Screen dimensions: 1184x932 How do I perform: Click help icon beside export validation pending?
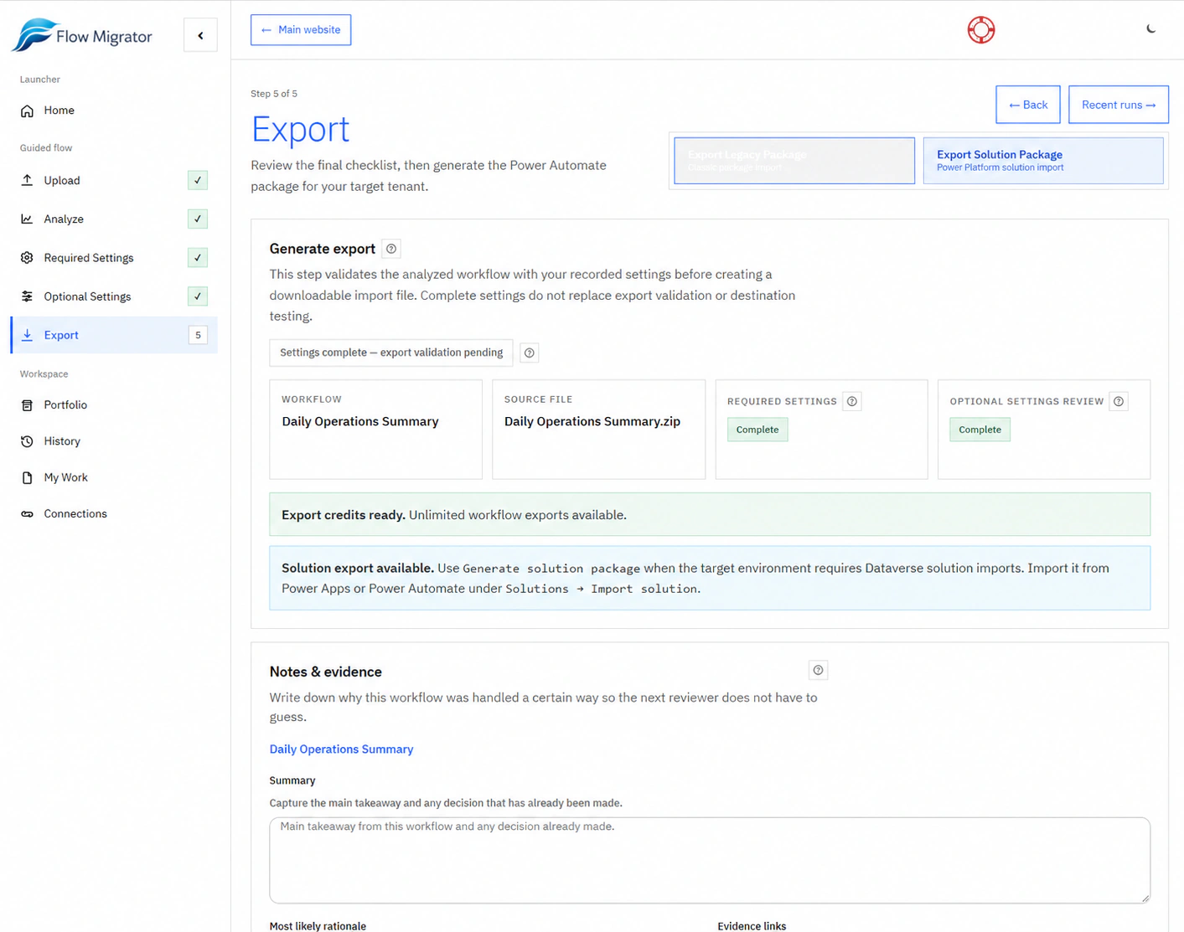[530, 353]
